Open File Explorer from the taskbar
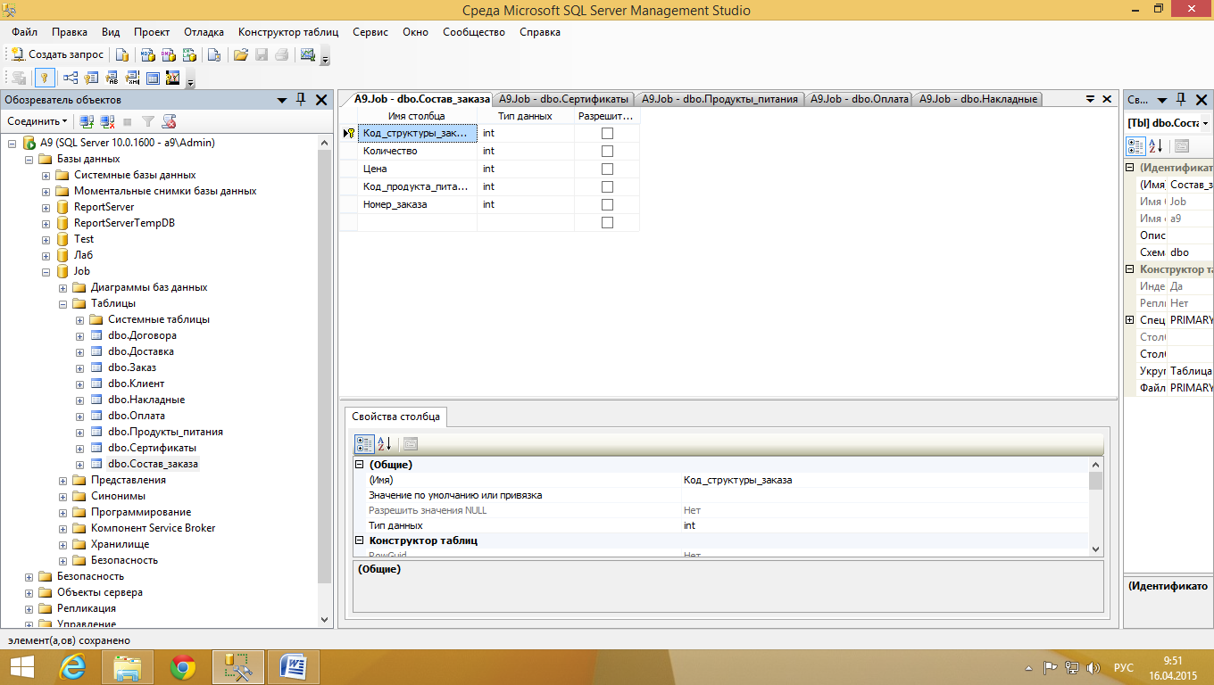This screenshot has height=685, width=1214. click(x=128, y=667)
